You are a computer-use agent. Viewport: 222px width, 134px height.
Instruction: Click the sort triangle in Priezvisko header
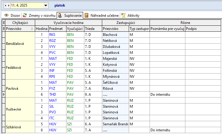[32, 28]
